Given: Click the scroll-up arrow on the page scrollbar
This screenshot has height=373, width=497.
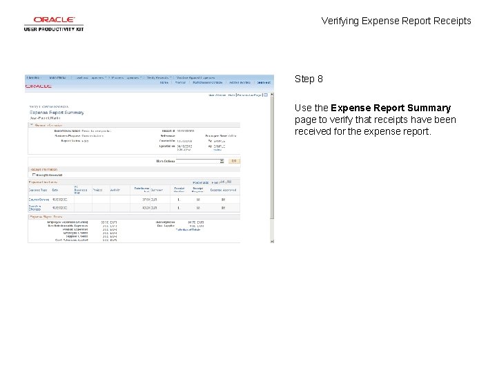Looking at the screenshot, I should click(x=272, y=95).
